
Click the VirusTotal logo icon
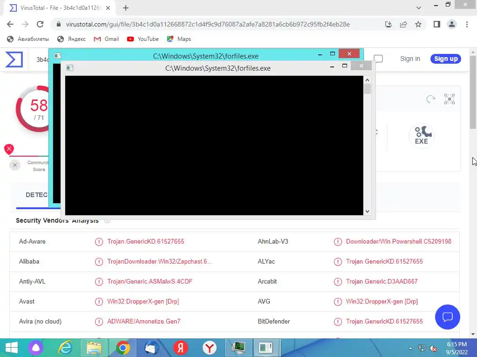pyautogui.click(x=14, y=59)
